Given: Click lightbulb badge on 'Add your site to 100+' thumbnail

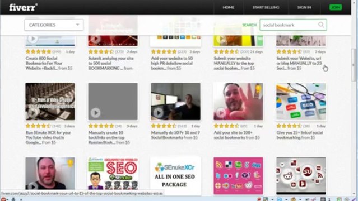Looking at the screenshot, I should click(258, 88).
